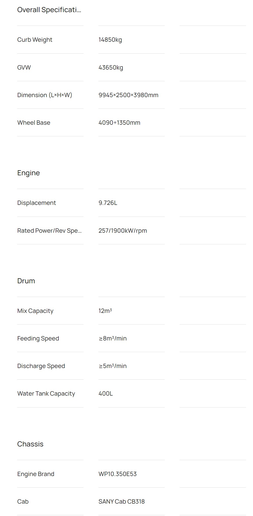
Task: Click the Dimension (L×H×W) label
Action: pos(45,95)
